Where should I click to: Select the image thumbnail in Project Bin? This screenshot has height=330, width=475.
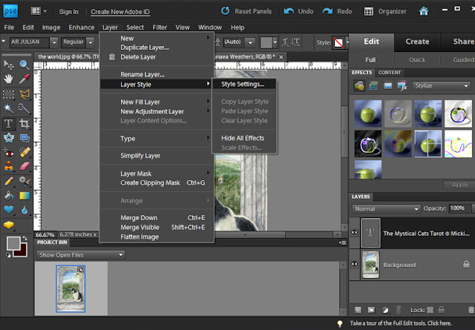(x=71, y=288)
